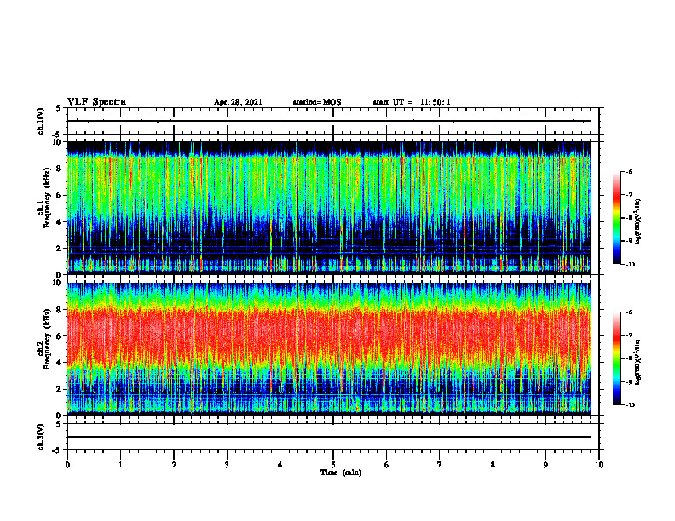Click the red band in ch.2 spectrogram
The image size is (675, 521).
[x=328, y=335]
